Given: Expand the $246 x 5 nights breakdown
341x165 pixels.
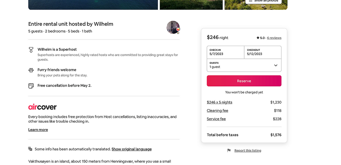Looking at the screenshot, I should click(220, 102).
